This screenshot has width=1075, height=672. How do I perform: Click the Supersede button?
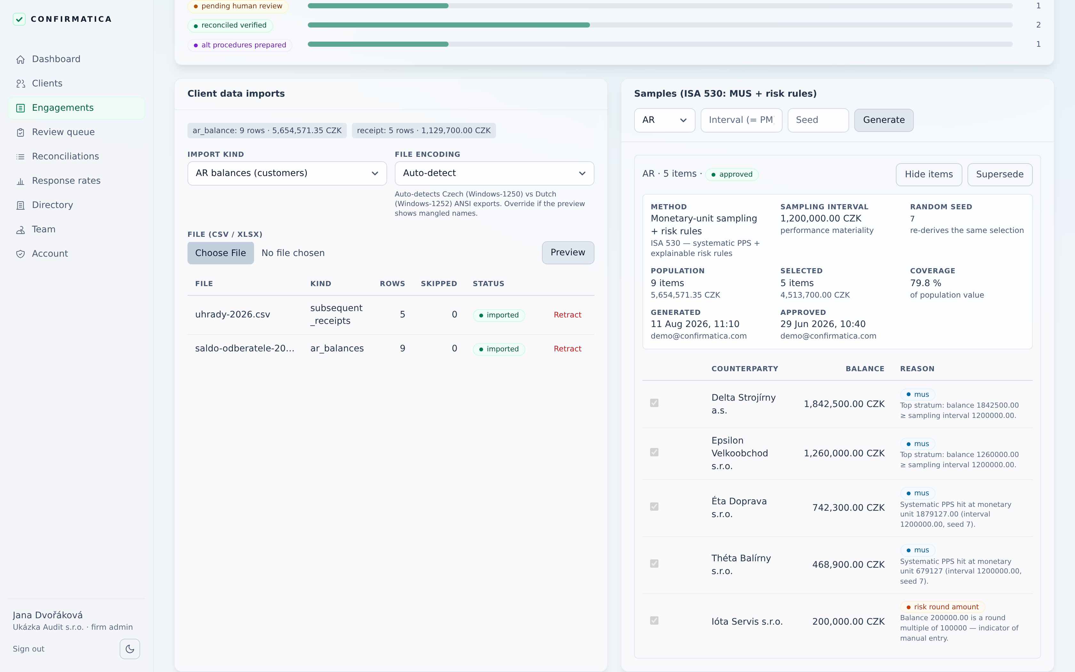pyautogui.click(x=999, y=174)
